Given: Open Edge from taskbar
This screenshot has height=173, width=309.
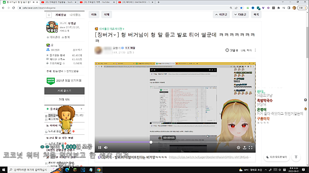Looking at the screenshot, I should (x=67, y=170).
